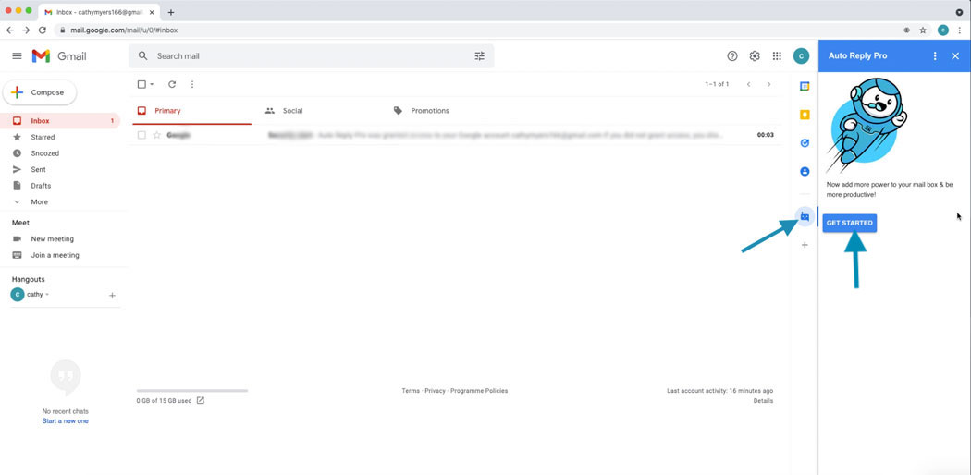Close the Auto Reply Pro panel
971x475 pixels.
coord(955,56)
